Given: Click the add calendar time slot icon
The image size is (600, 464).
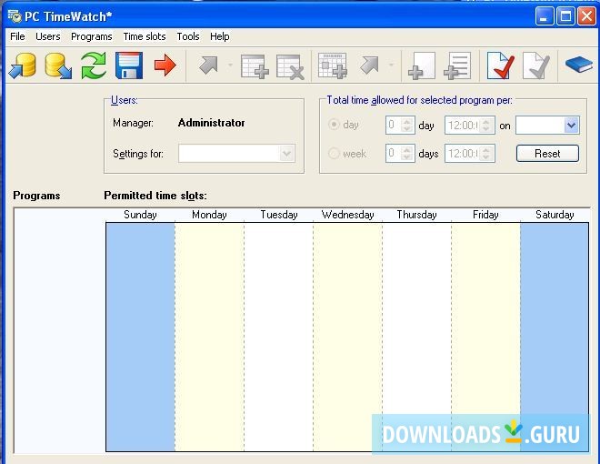Looking at the screenshot, I should [333, 66].
